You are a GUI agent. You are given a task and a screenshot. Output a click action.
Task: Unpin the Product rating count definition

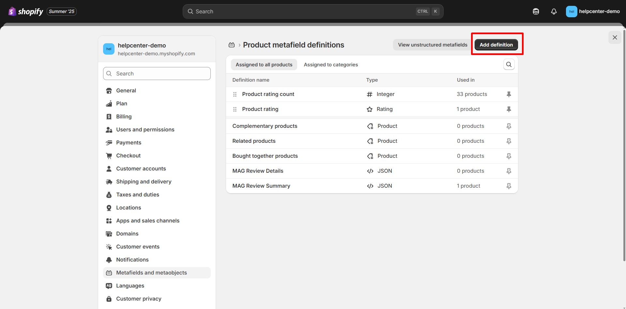tap(509, 94)
